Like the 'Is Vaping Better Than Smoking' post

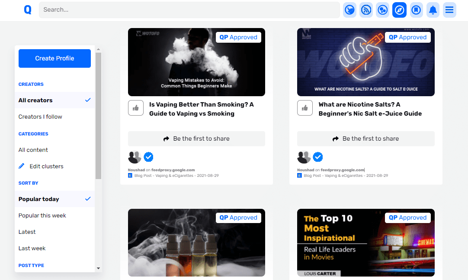pyautogui.click(x=136, y=108)
